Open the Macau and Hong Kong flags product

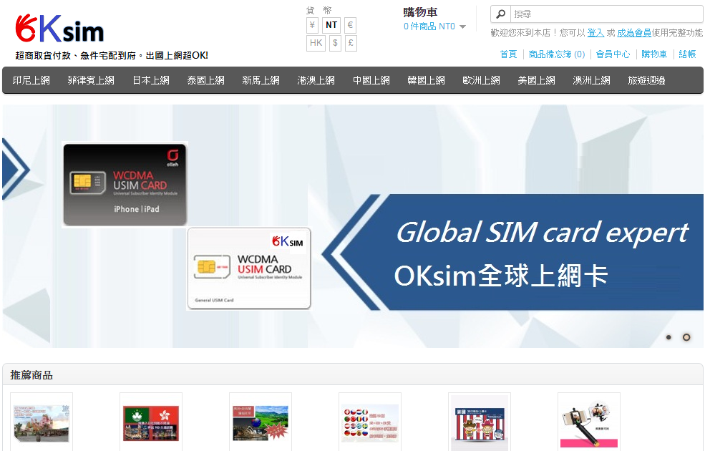pos(151,424)
